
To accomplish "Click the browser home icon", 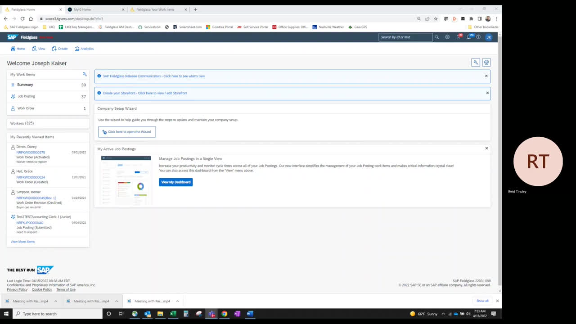I will click(31, 18).
